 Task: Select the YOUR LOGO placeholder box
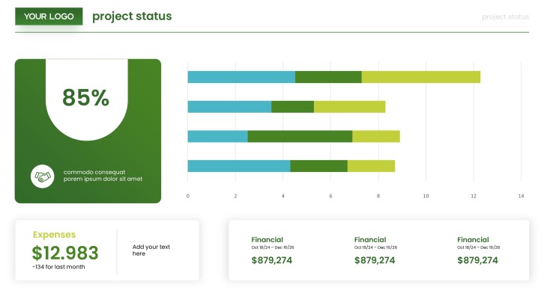coord(49,16)
